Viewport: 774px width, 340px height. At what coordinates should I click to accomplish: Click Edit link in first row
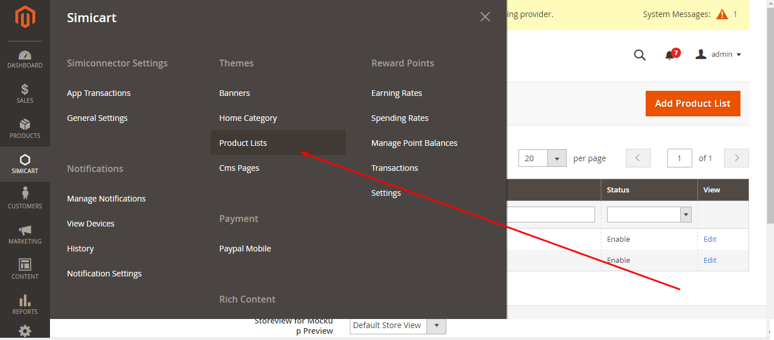[710, 239]
